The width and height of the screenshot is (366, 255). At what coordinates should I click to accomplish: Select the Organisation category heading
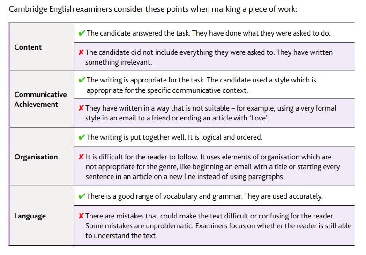pos(36,157)
